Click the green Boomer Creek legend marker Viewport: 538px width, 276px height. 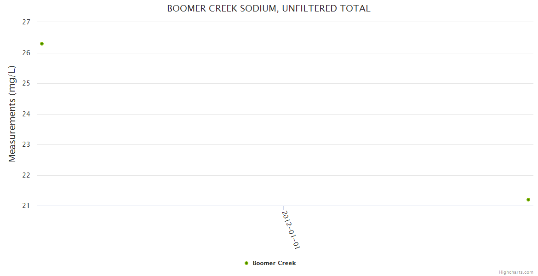pos(246,263)
